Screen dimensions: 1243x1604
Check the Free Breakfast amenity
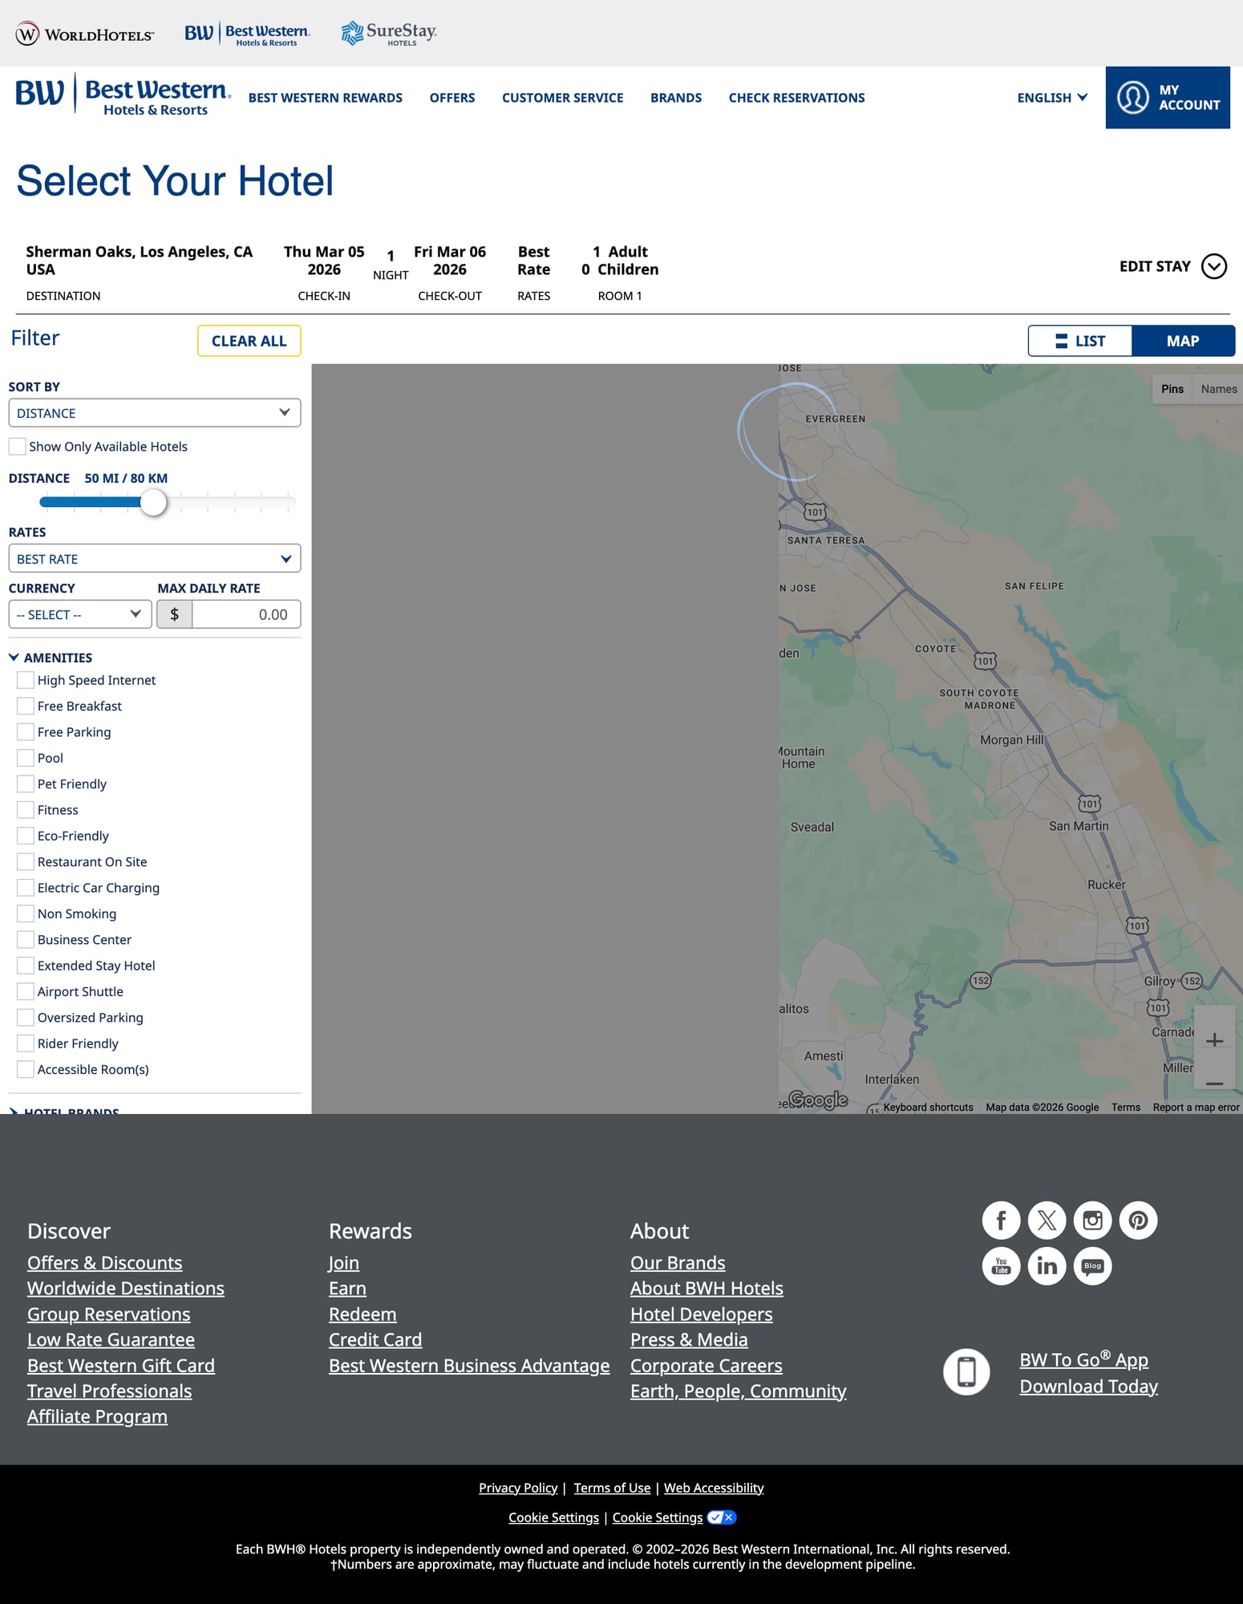click(26, 707)
